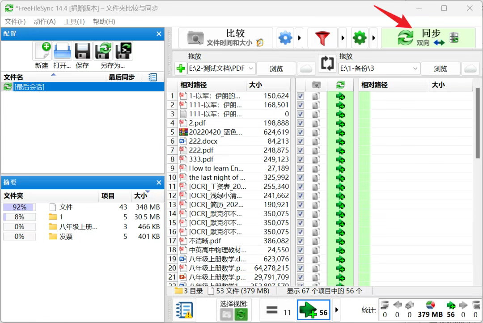This screenshot has height=323, width=483.
Task: Click the configuration list view options icon
Action: [153, 77]
